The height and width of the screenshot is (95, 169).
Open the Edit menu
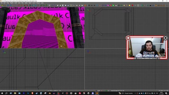4,3
